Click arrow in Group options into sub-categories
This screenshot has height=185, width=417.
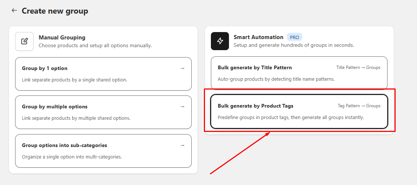click(x=182, y=145)
